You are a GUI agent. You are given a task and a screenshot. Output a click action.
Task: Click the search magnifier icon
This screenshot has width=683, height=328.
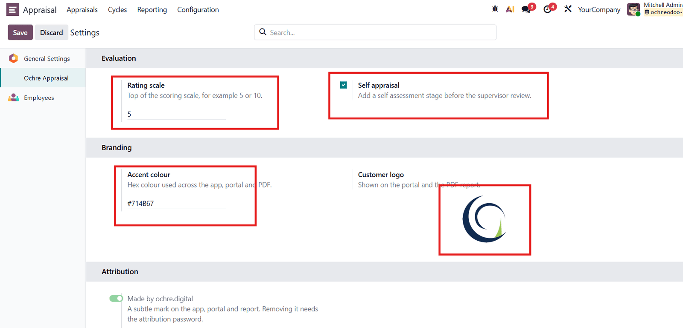coord(263,32)
